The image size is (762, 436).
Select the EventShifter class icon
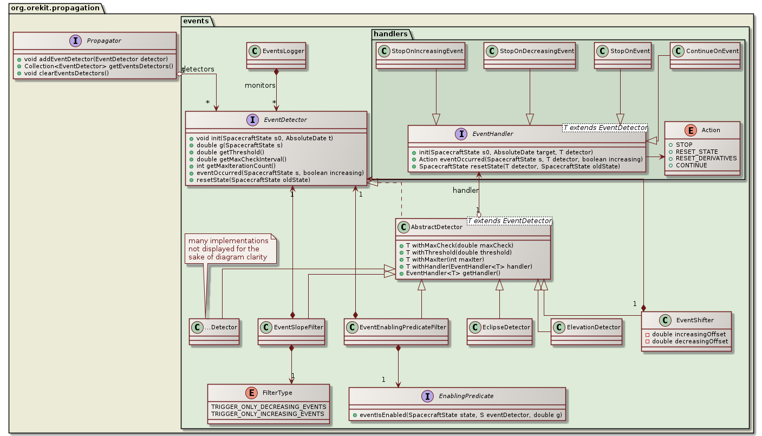tap(664, 321)
